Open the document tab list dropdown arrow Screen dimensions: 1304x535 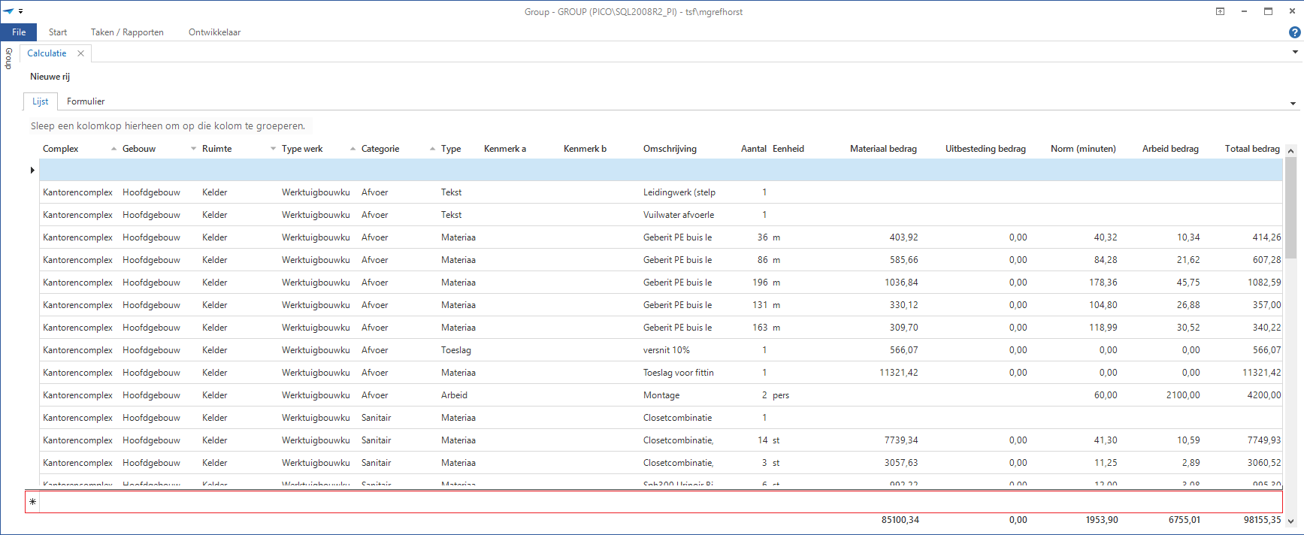1295,53
